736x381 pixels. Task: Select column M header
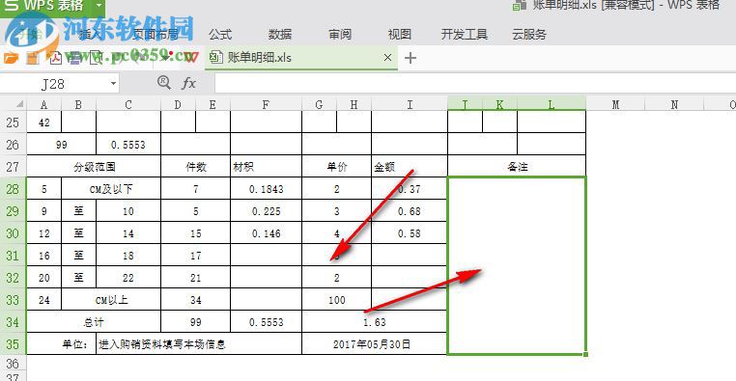point(615,104)
